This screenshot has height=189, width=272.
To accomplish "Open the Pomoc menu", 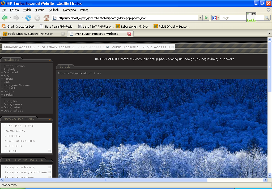I will pos(84,10).
